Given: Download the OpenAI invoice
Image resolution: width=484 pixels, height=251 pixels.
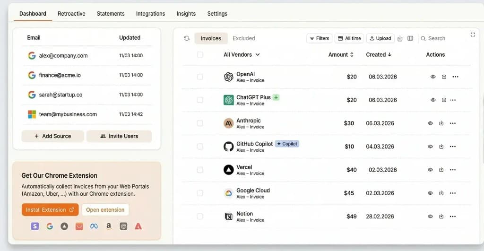Looking at the screenshot, I should tap(444, 77).
